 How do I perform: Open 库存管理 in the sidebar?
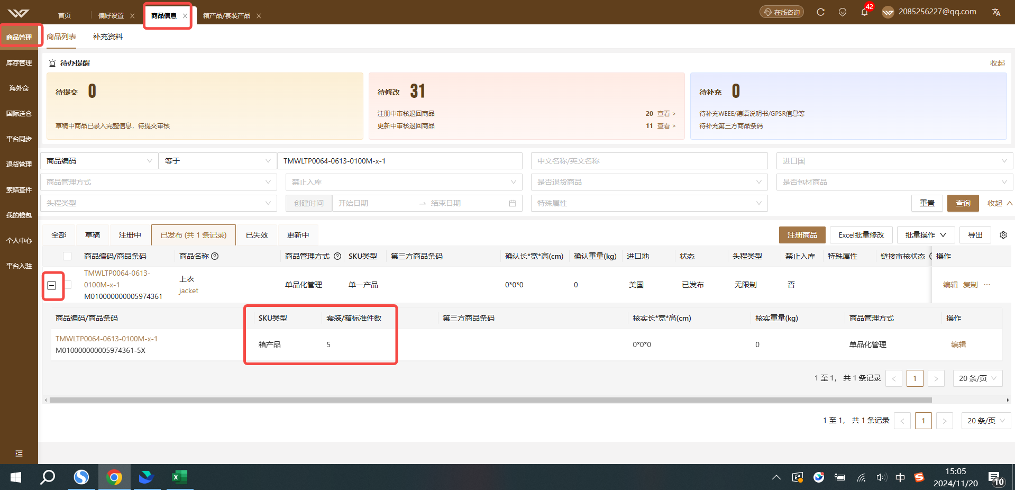click(x=19, y=63)
